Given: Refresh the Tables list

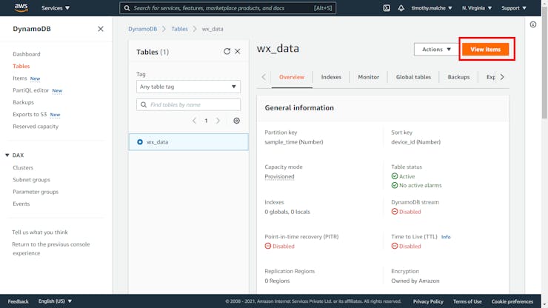Looking at the screenshot, I should tap(227, 52).
